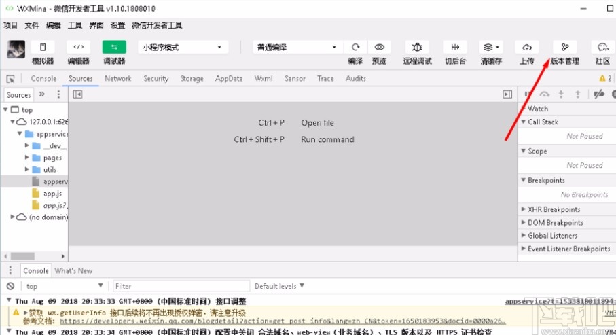Collapse the appservice folder
The width and height of the screenshot is (616, 335).
click(20, 134)
